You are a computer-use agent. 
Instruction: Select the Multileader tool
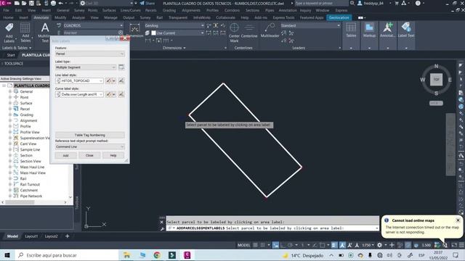[x=270, y=30]
